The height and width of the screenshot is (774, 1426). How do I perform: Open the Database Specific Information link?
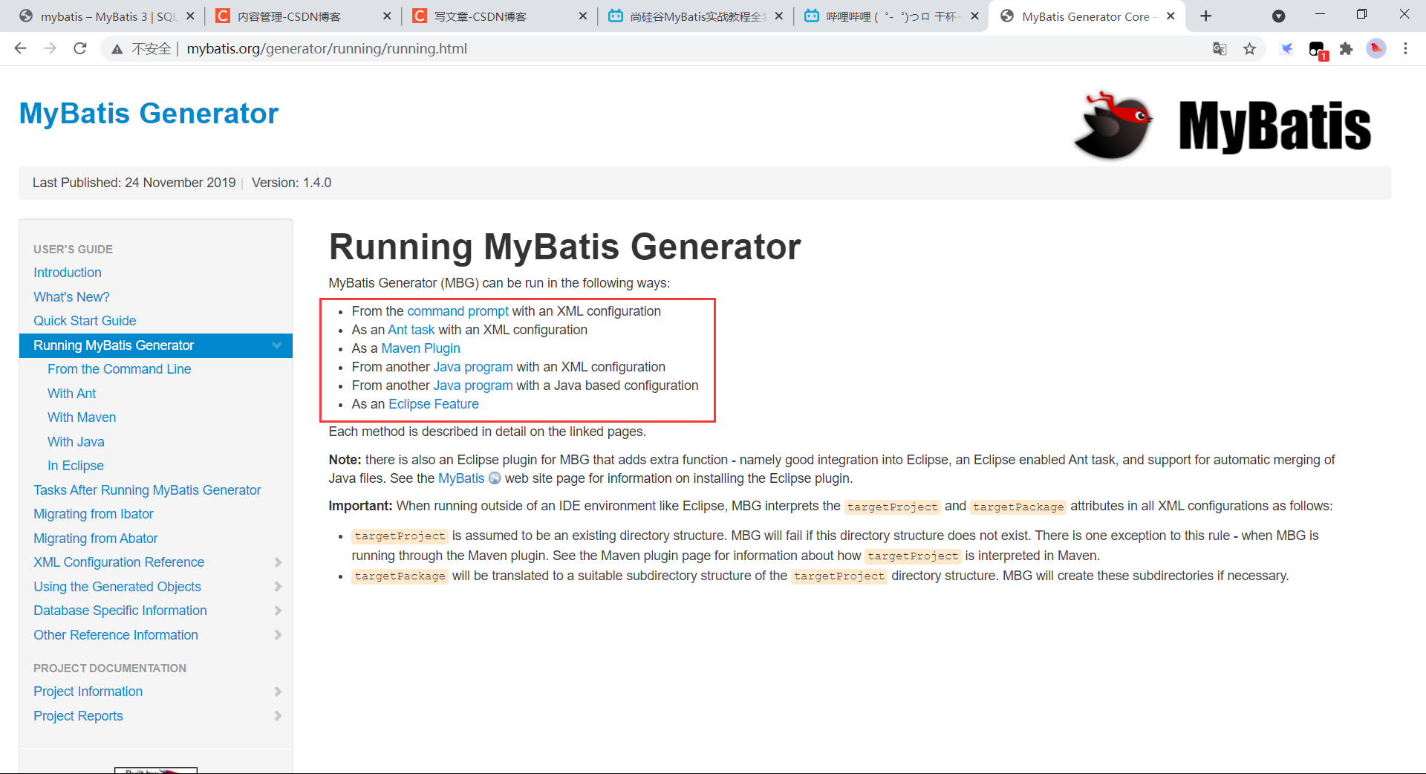pos(120,611)
